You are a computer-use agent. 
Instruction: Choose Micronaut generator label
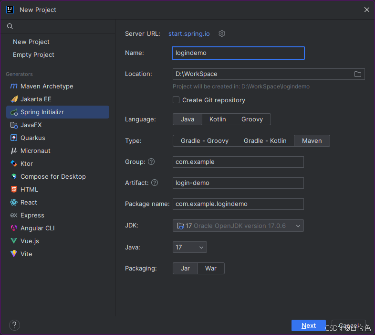pos(35,151)
